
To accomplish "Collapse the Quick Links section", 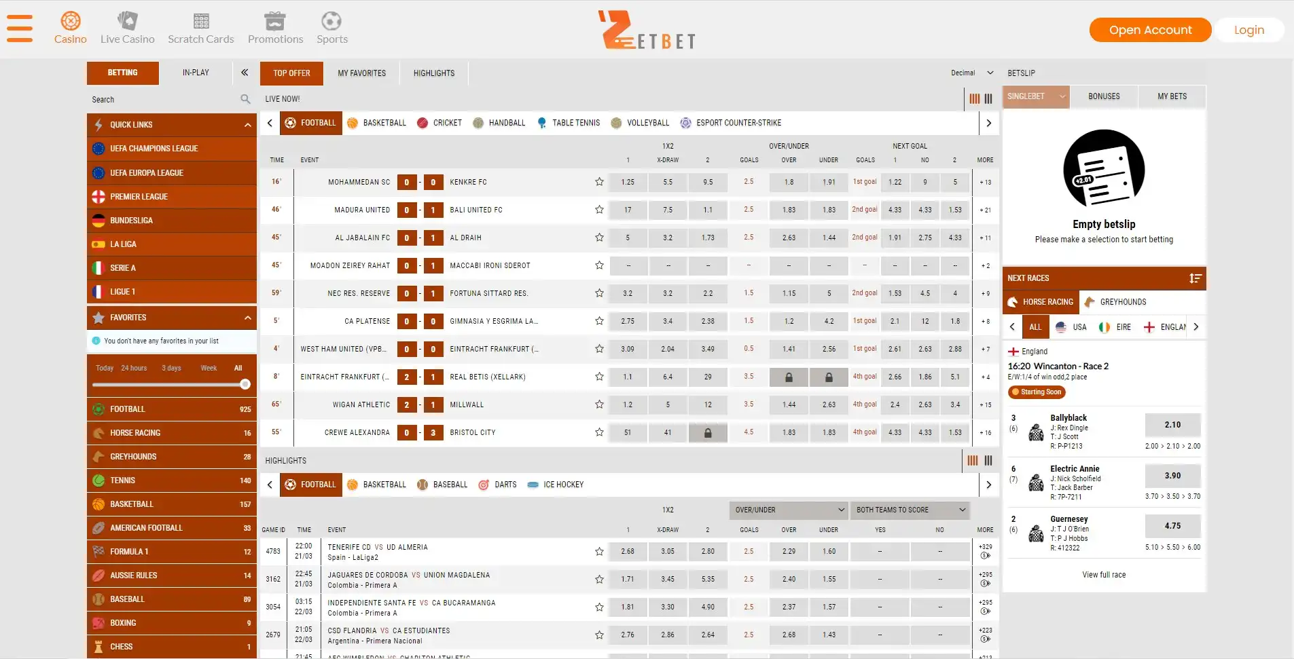I will (247, 125).
